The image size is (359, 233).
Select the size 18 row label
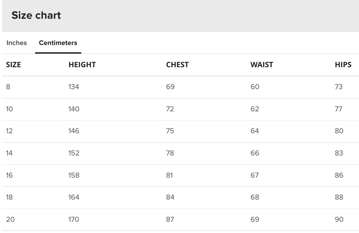(10, 197)
